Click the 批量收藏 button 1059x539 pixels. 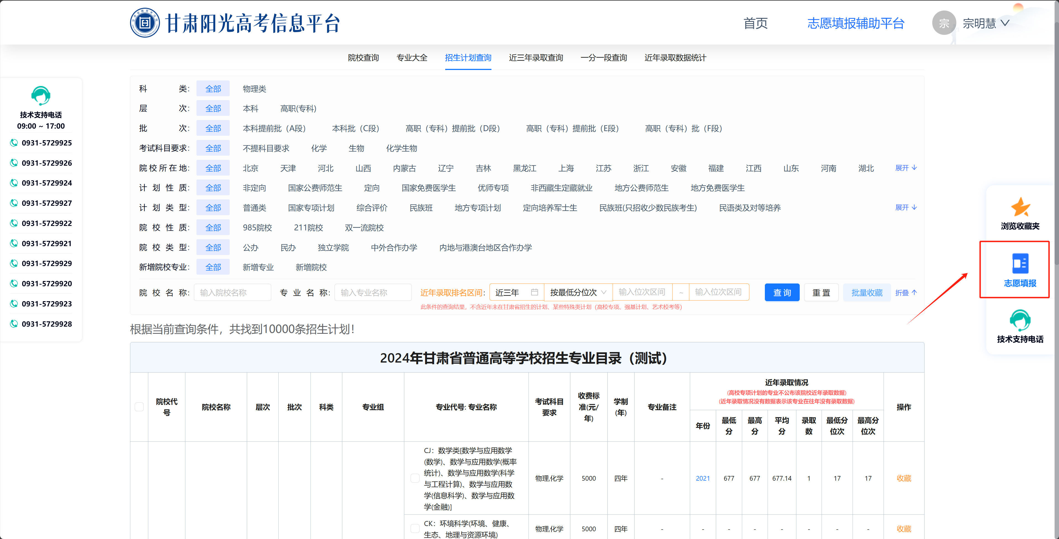(x=867, y=293)
